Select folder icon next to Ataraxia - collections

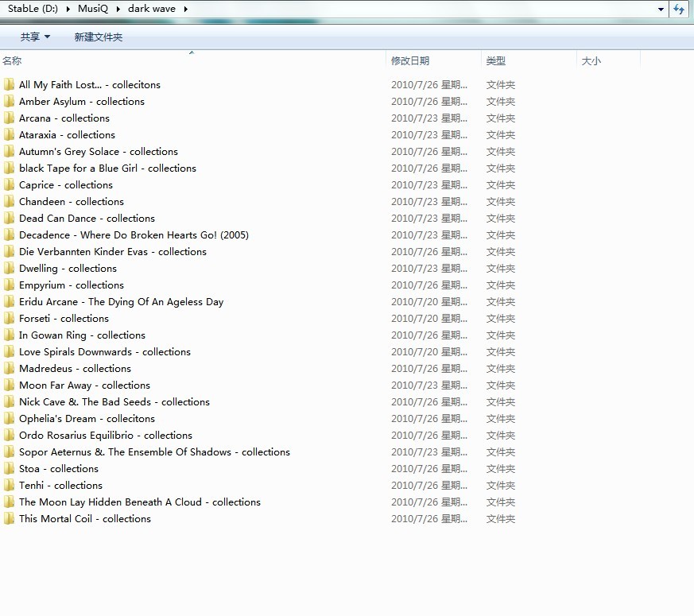9,134
